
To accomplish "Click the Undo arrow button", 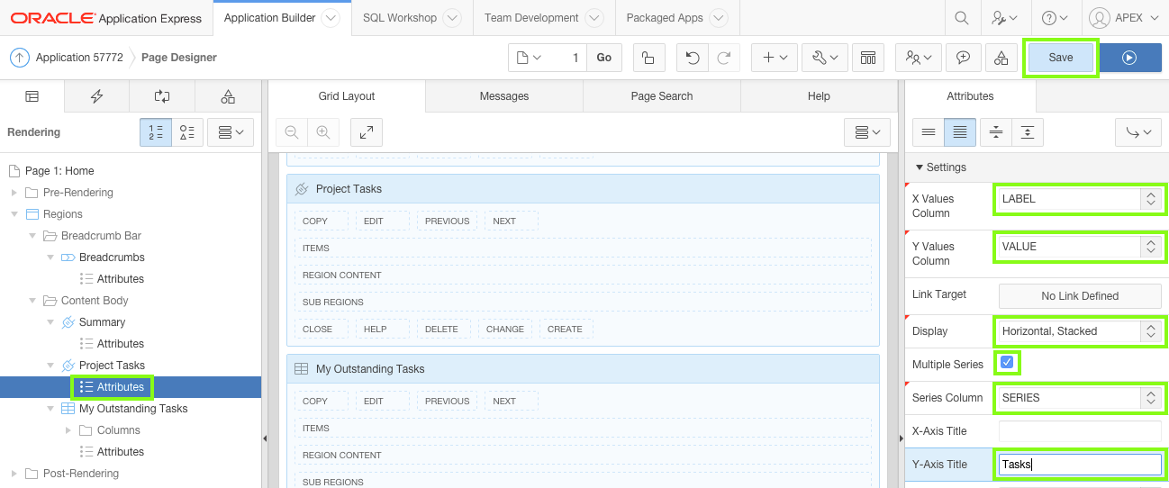I will tap(692, 58).
